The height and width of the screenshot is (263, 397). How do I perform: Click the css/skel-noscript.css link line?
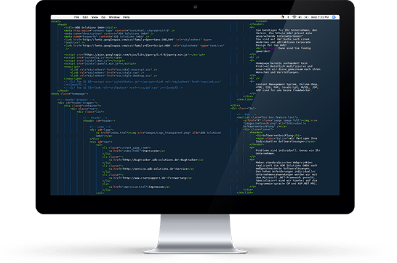(114, 70)
